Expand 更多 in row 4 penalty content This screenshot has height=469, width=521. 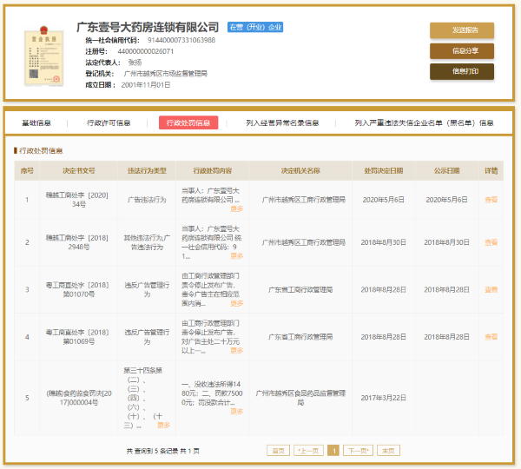236,350
